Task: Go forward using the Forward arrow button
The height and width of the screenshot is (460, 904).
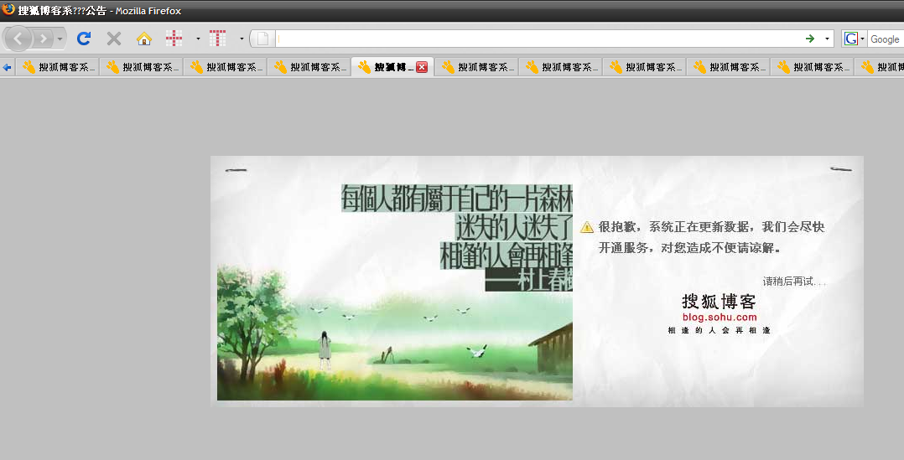Action: pyautogui.click(x=43, y=39)
